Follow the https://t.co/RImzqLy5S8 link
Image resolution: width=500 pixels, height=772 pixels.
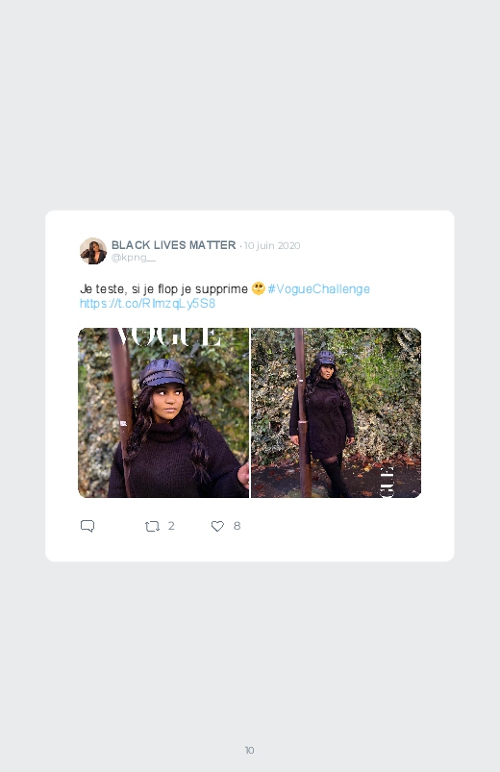coord(147,303)
